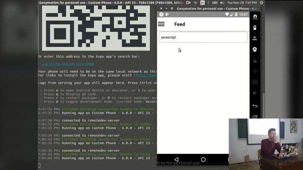Click the javascript search input field
Viewport: 303px width, 170px height.
click(x=203, y=37)
